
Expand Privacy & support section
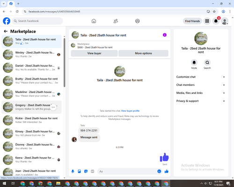[x=201, y=101]
